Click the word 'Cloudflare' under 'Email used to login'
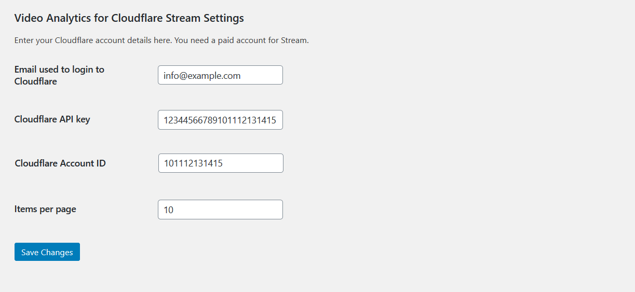The width and height of the screenshot is (635, 292). (x=36, y=81)
